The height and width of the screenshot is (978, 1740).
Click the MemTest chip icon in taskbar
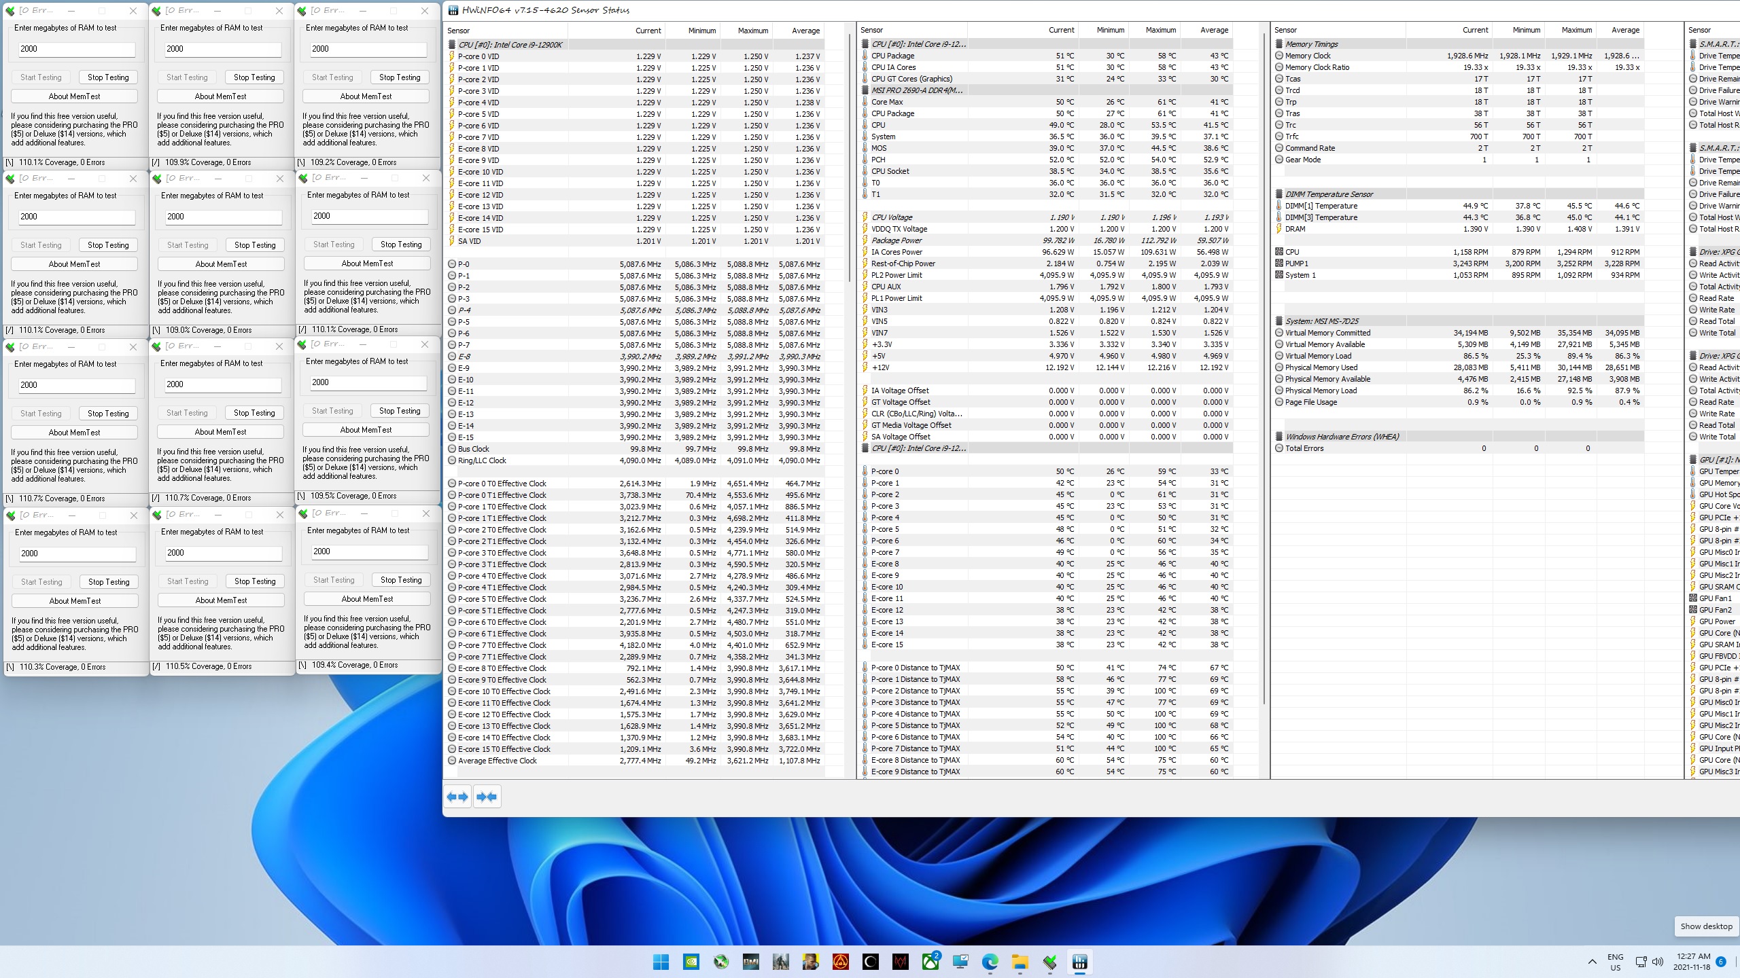pyautogui.click(x=1049, y=962)
